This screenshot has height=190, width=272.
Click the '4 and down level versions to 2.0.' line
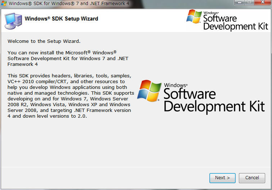click(x=47, y=116)
